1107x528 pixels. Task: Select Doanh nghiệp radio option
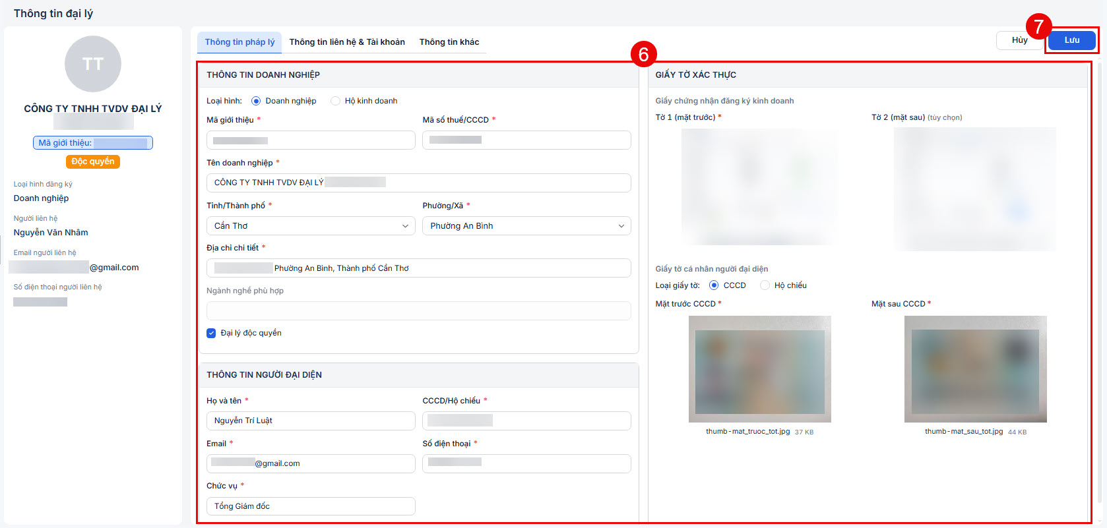click(x=256, y=101)
